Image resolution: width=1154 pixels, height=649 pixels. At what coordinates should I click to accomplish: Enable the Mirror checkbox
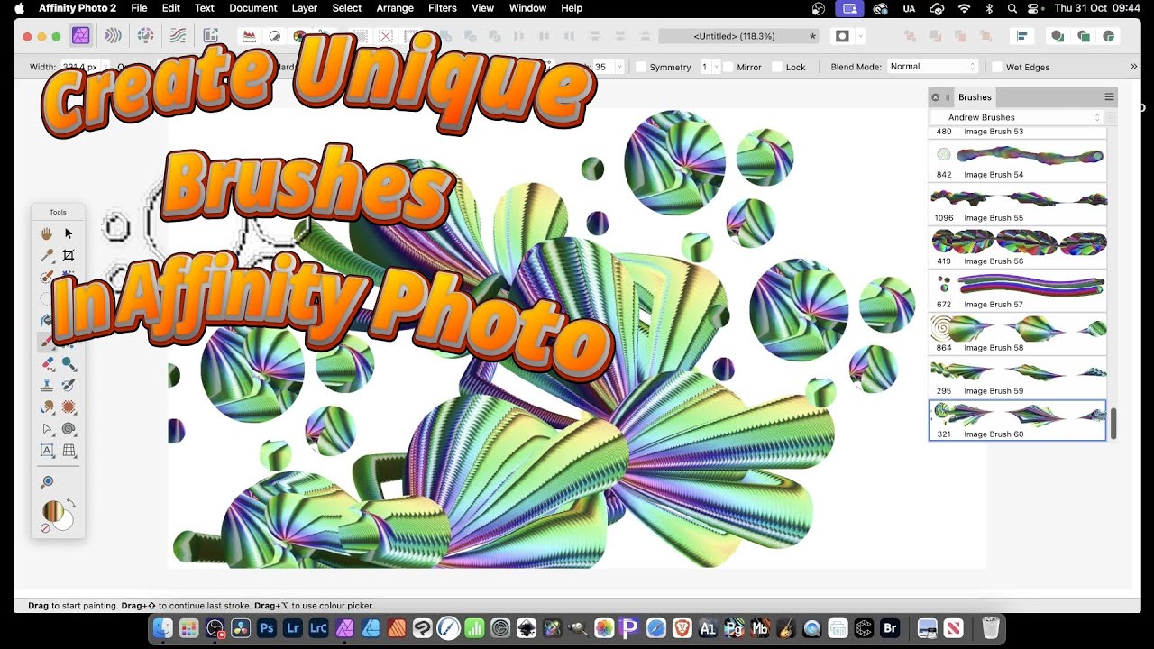coord(728,67)
